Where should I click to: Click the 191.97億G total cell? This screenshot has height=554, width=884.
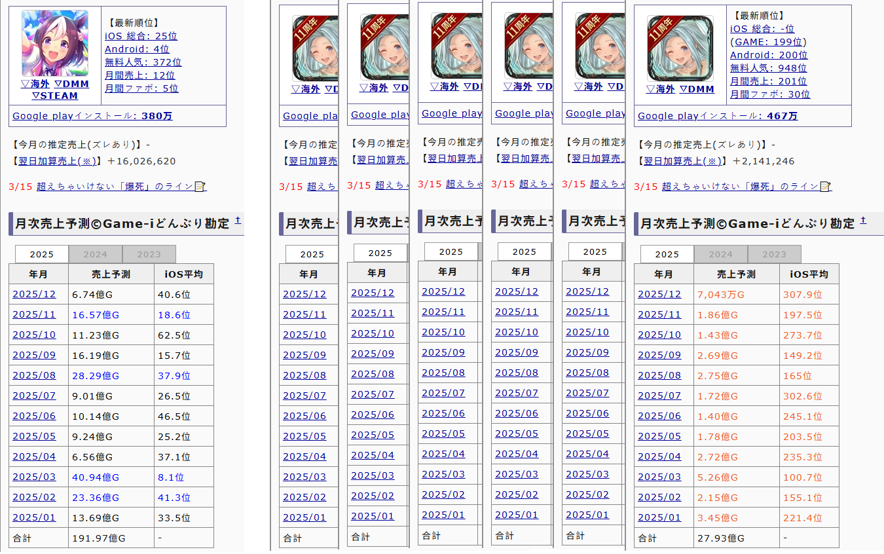pos(111,538)
